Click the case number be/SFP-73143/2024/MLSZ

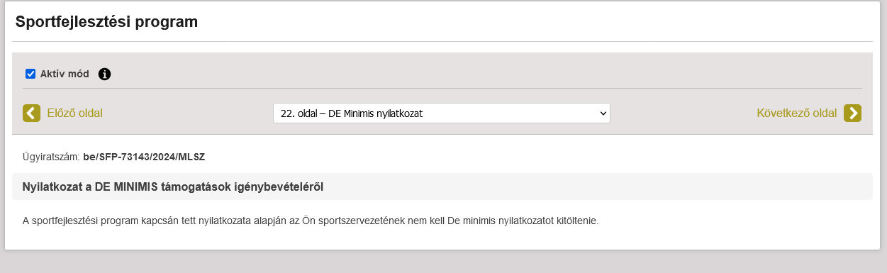tap(144, 156)
